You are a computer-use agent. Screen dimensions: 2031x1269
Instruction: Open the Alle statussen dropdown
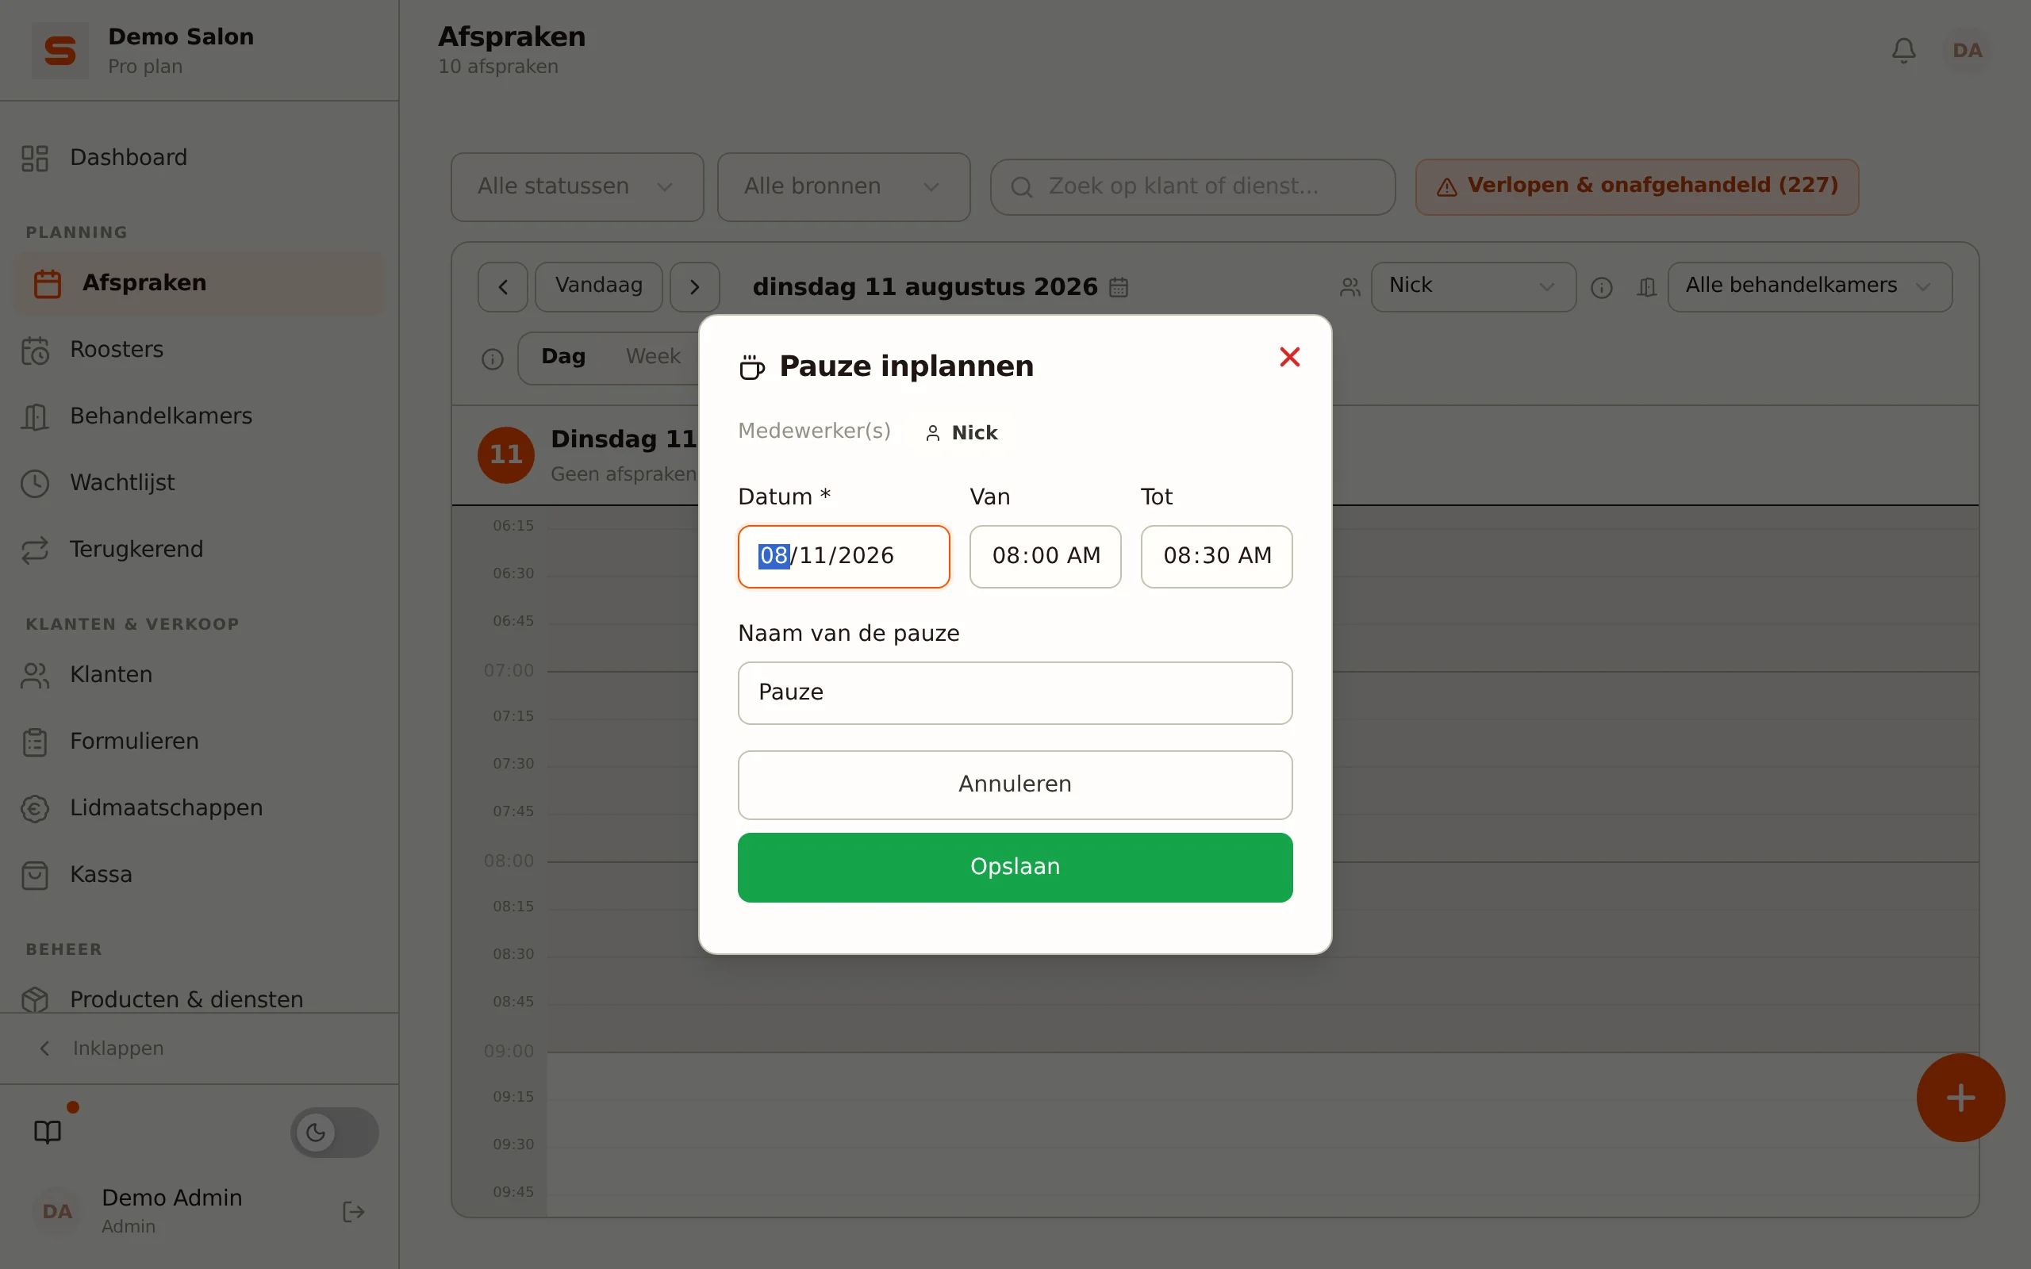[x=577, y=186]
